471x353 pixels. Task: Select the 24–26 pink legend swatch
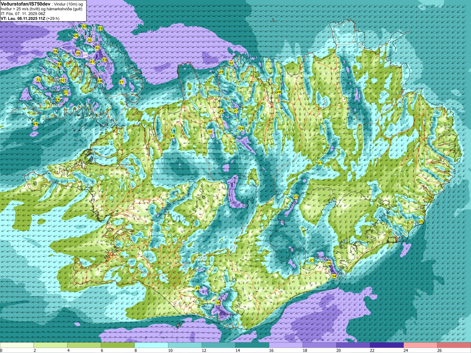point(421,345)
